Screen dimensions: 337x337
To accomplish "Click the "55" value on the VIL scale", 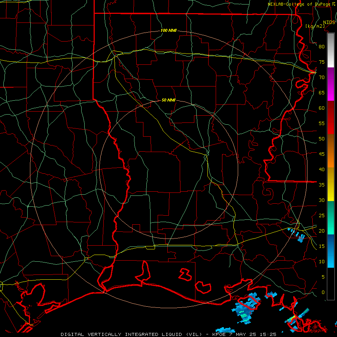I will pyautogui.click(x=322, y=124).
